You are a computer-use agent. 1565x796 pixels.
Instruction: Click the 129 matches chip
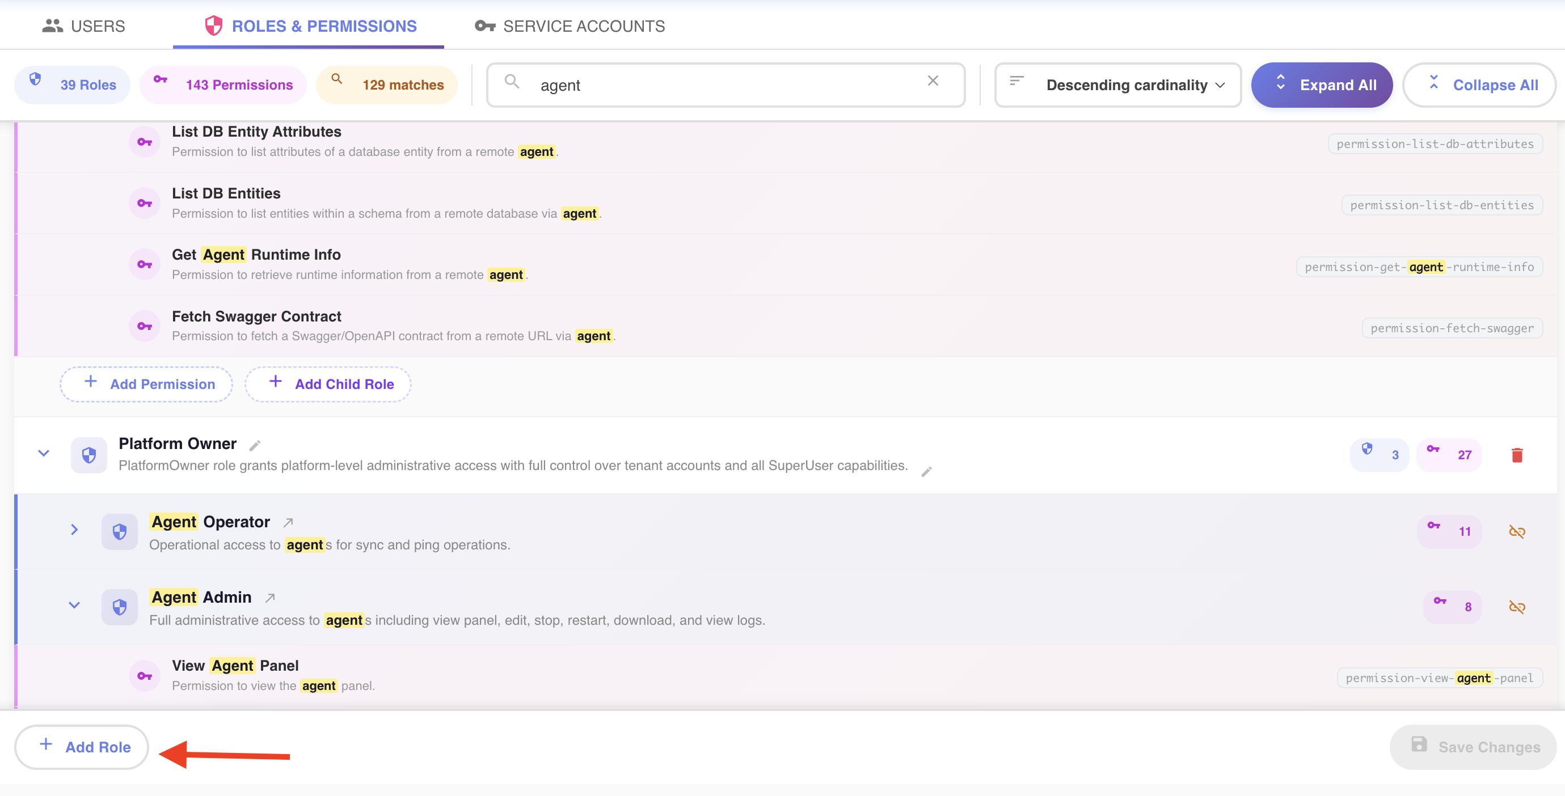387,85
